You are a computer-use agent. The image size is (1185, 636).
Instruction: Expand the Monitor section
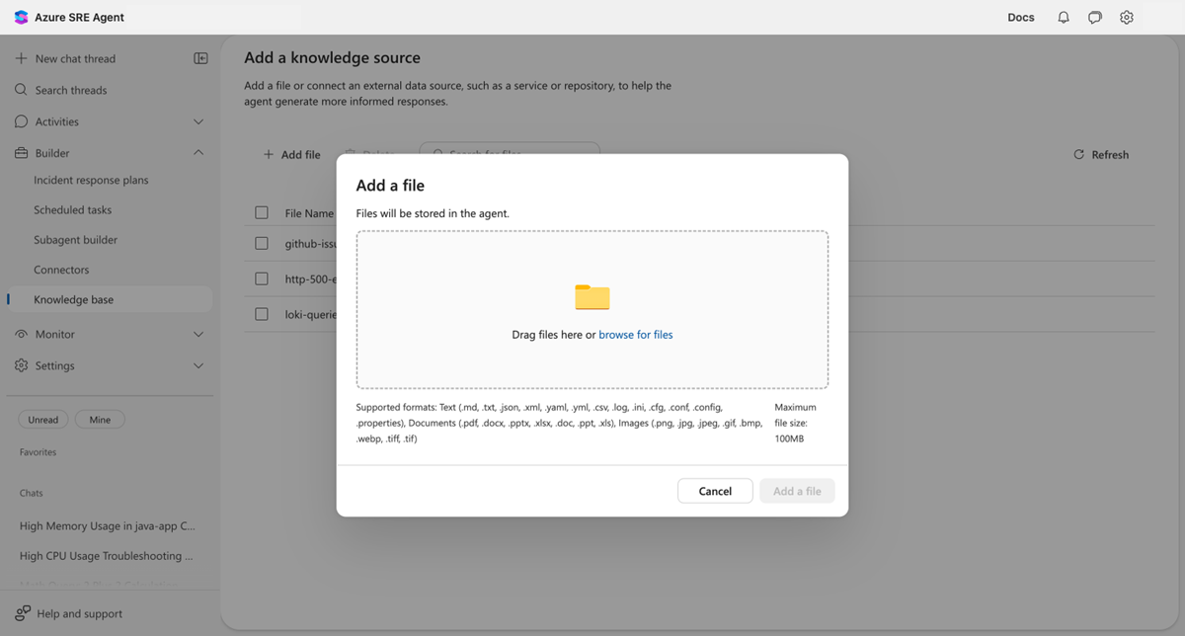coord(197,334)
